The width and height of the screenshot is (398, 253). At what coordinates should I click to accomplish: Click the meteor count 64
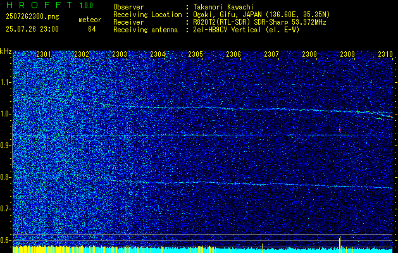(92, 29)
